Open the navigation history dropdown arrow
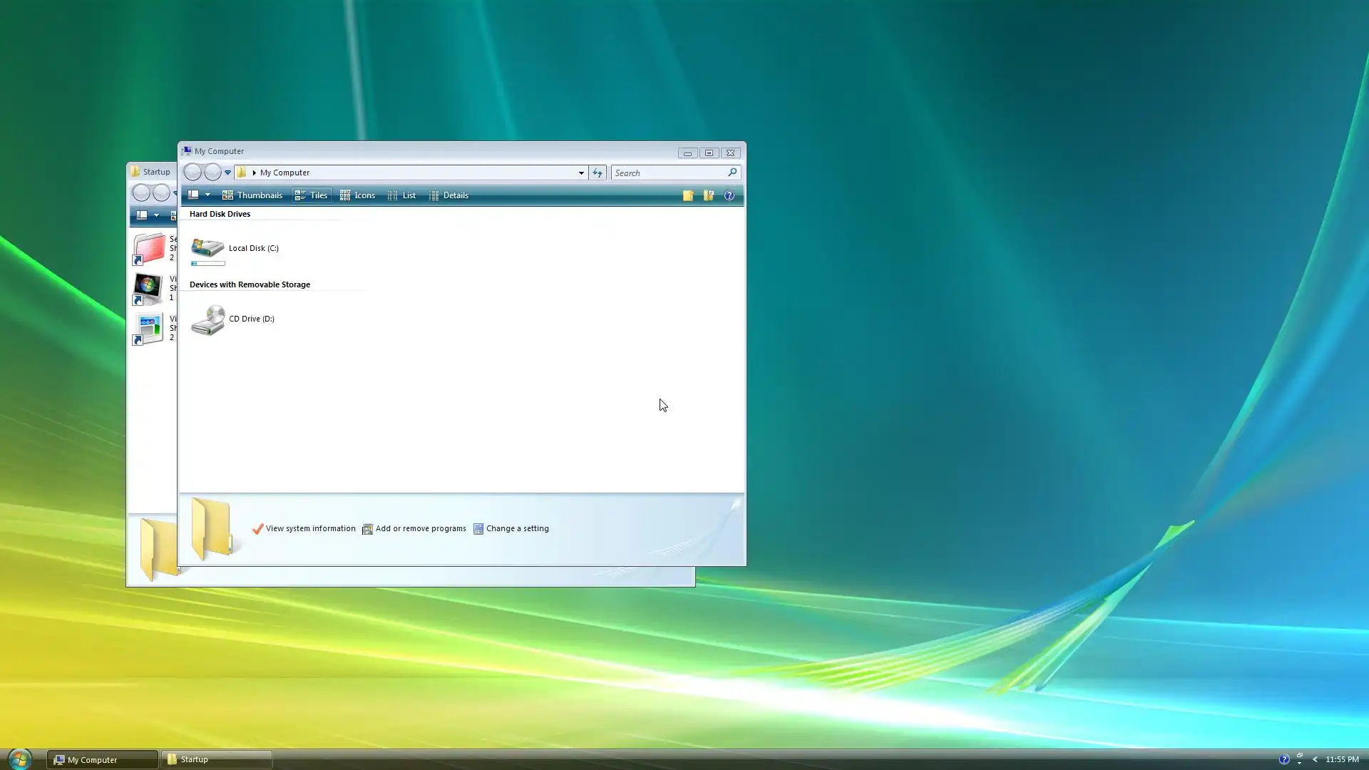 coord(227,173)
